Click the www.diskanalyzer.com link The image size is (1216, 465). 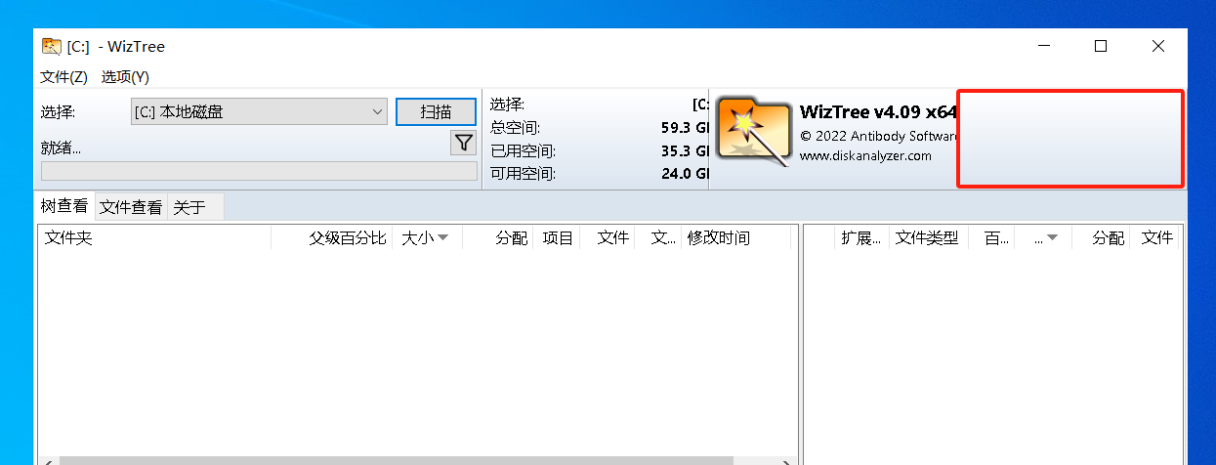point(865,155)
